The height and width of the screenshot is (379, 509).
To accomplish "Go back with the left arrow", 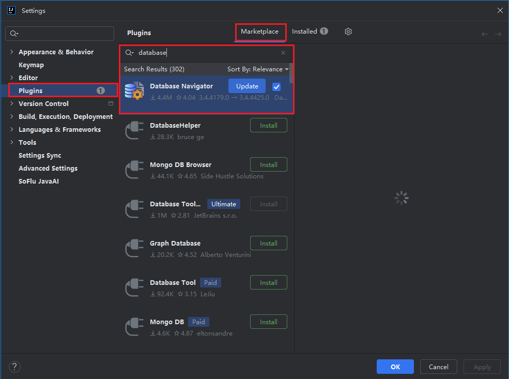I will (x=485, y=34).
